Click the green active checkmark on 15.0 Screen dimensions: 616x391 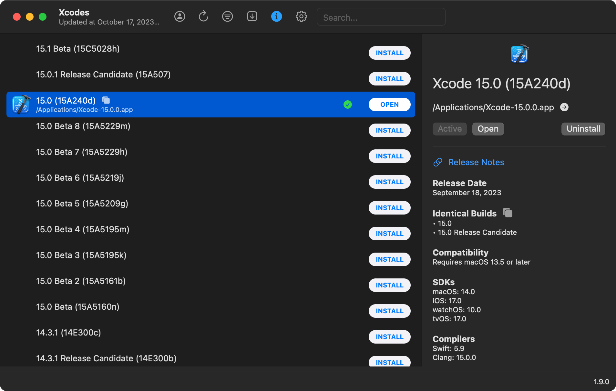pos(347,105)
